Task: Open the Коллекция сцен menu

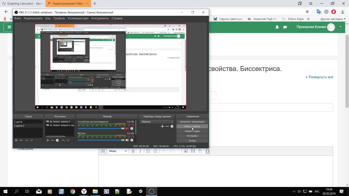Action: 78,18
